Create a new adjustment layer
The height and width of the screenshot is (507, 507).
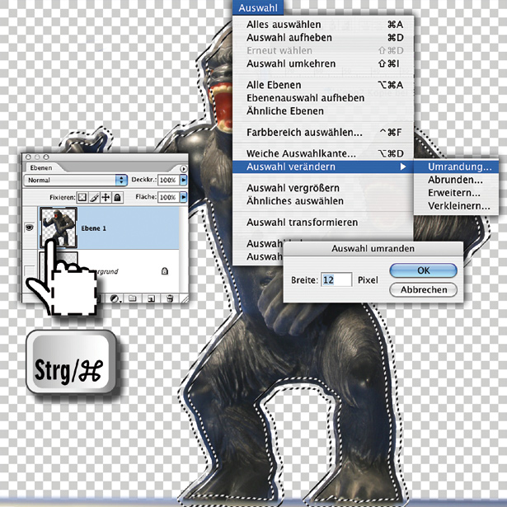pos(115,298)
